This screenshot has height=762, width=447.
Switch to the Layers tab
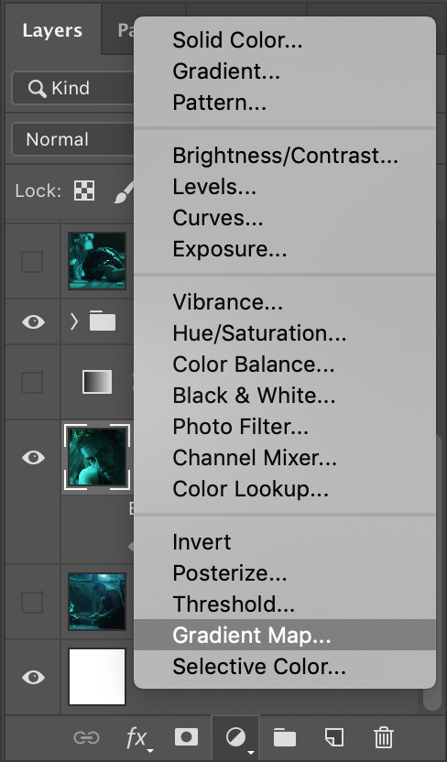coord(52,30)
